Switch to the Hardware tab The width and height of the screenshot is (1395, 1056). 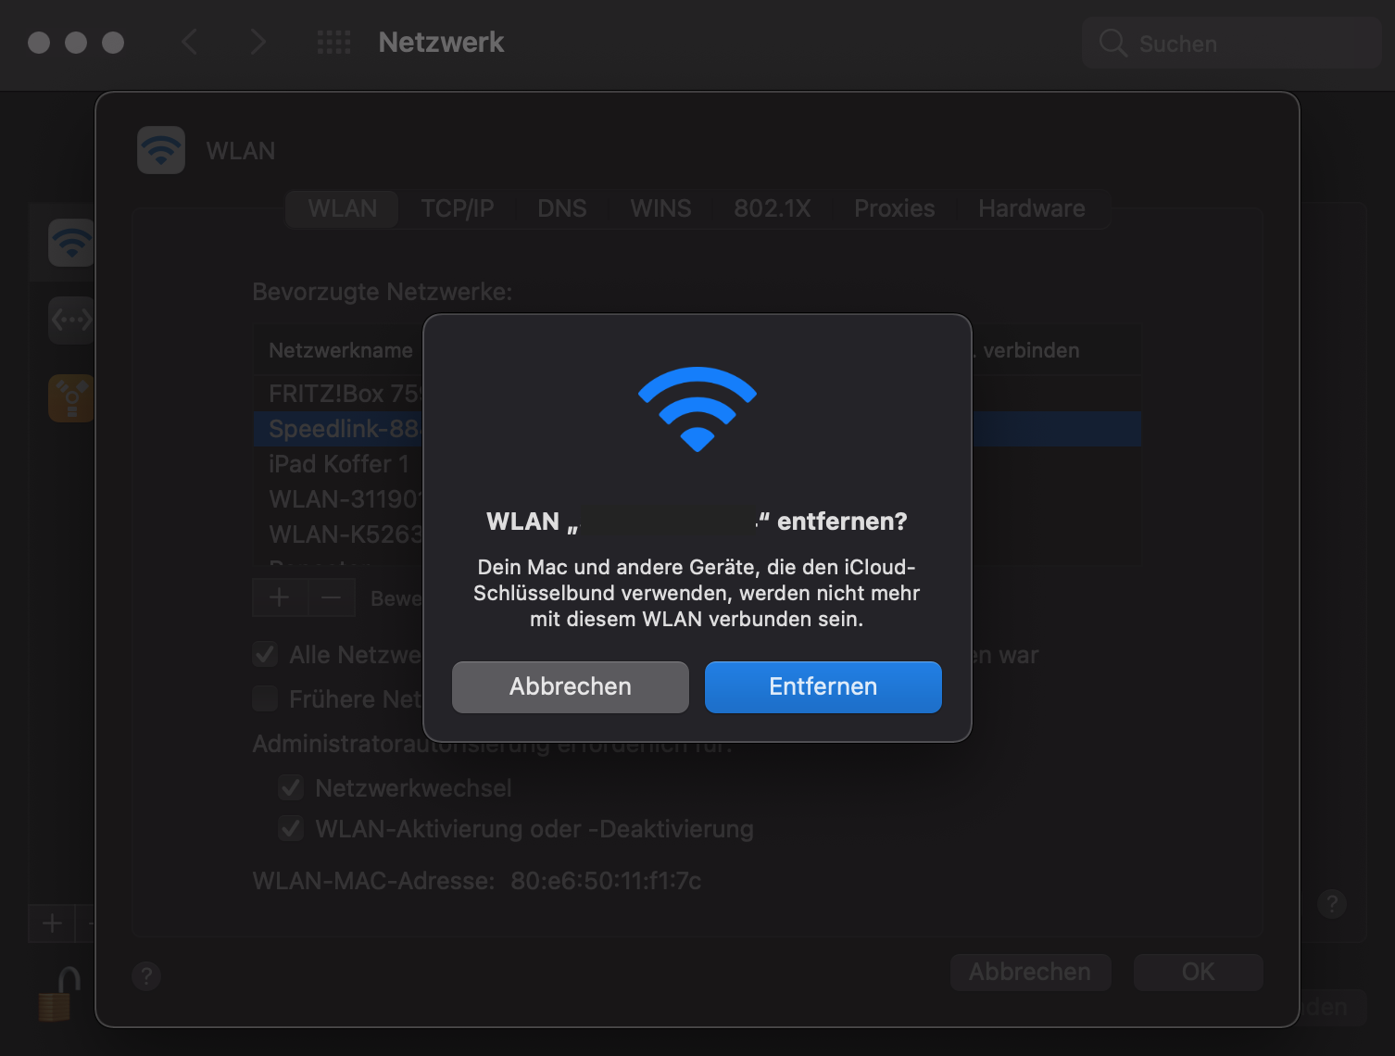coord(1031,208)
